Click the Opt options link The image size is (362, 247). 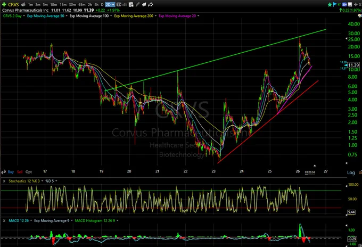29,172
